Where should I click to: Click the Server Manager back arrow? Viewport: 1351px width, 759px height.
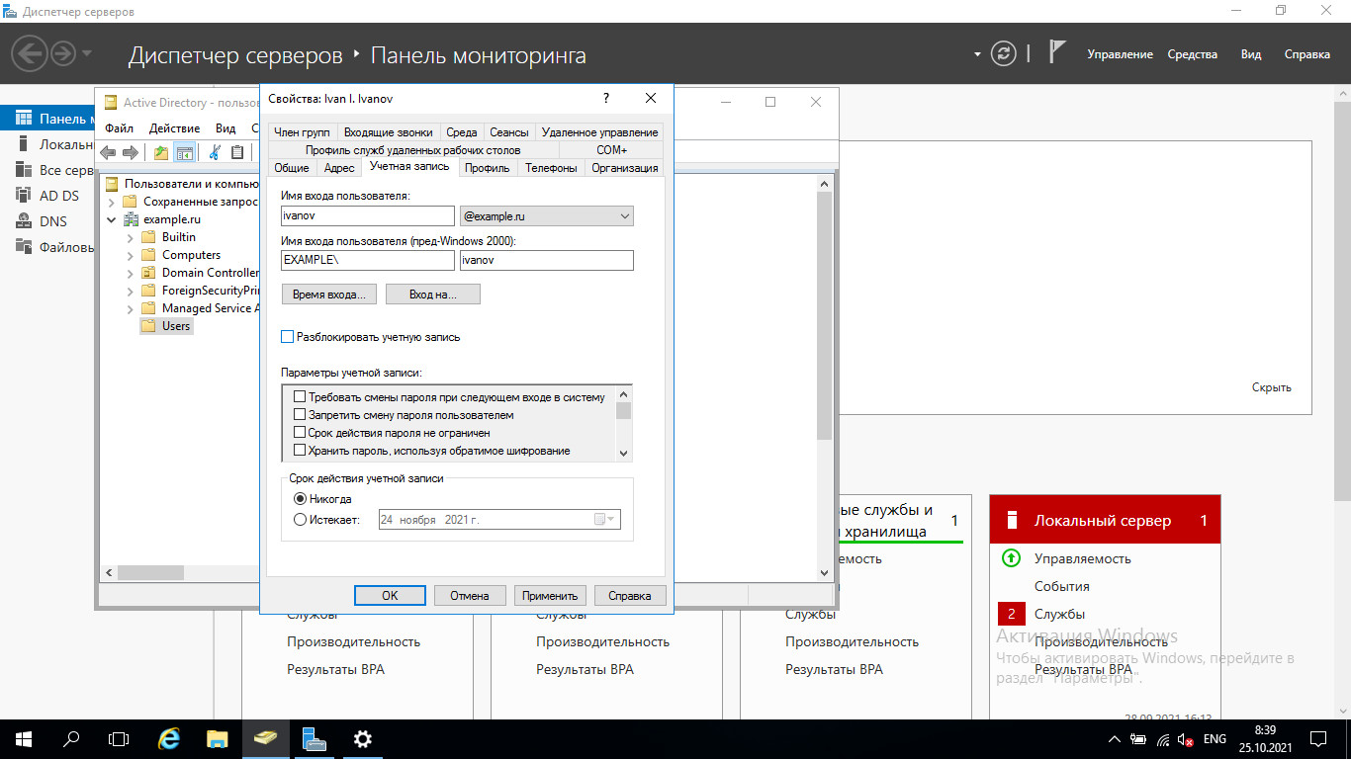coord(31,52)
